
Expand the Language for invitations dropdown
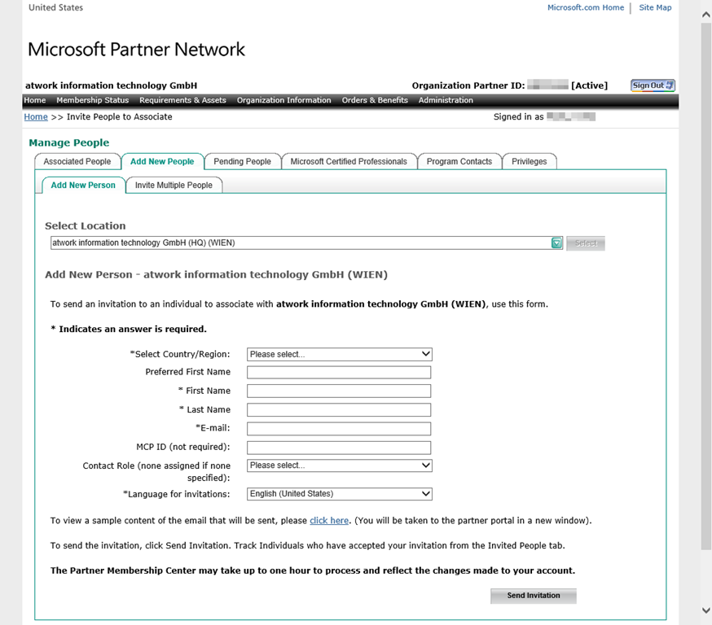(x=339, y=494)
